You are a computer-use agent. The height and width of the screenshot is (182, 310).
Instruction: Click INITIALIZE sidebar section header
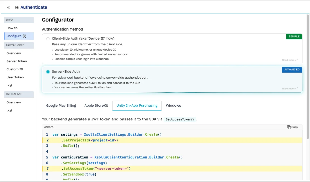point(19,94)
